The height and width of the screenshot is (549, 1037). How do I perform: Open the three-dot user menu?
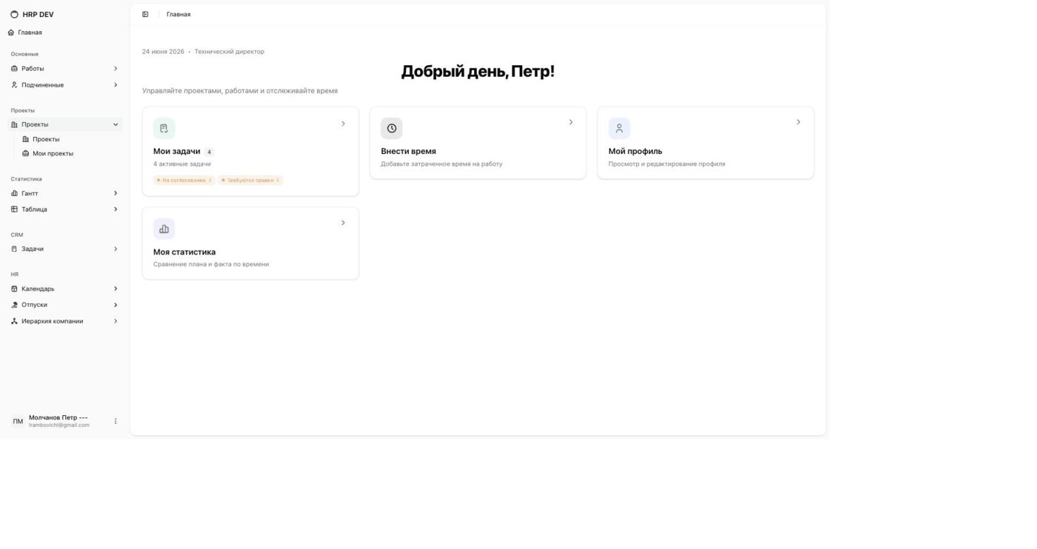(x=116, y=421)
